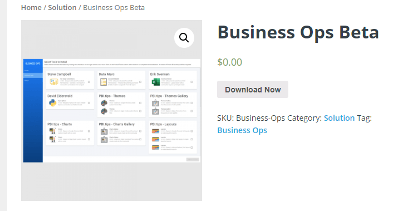Click the bar chart icon under Steve Campbell
The image size is (408, 211).
(x=54, y=82)
